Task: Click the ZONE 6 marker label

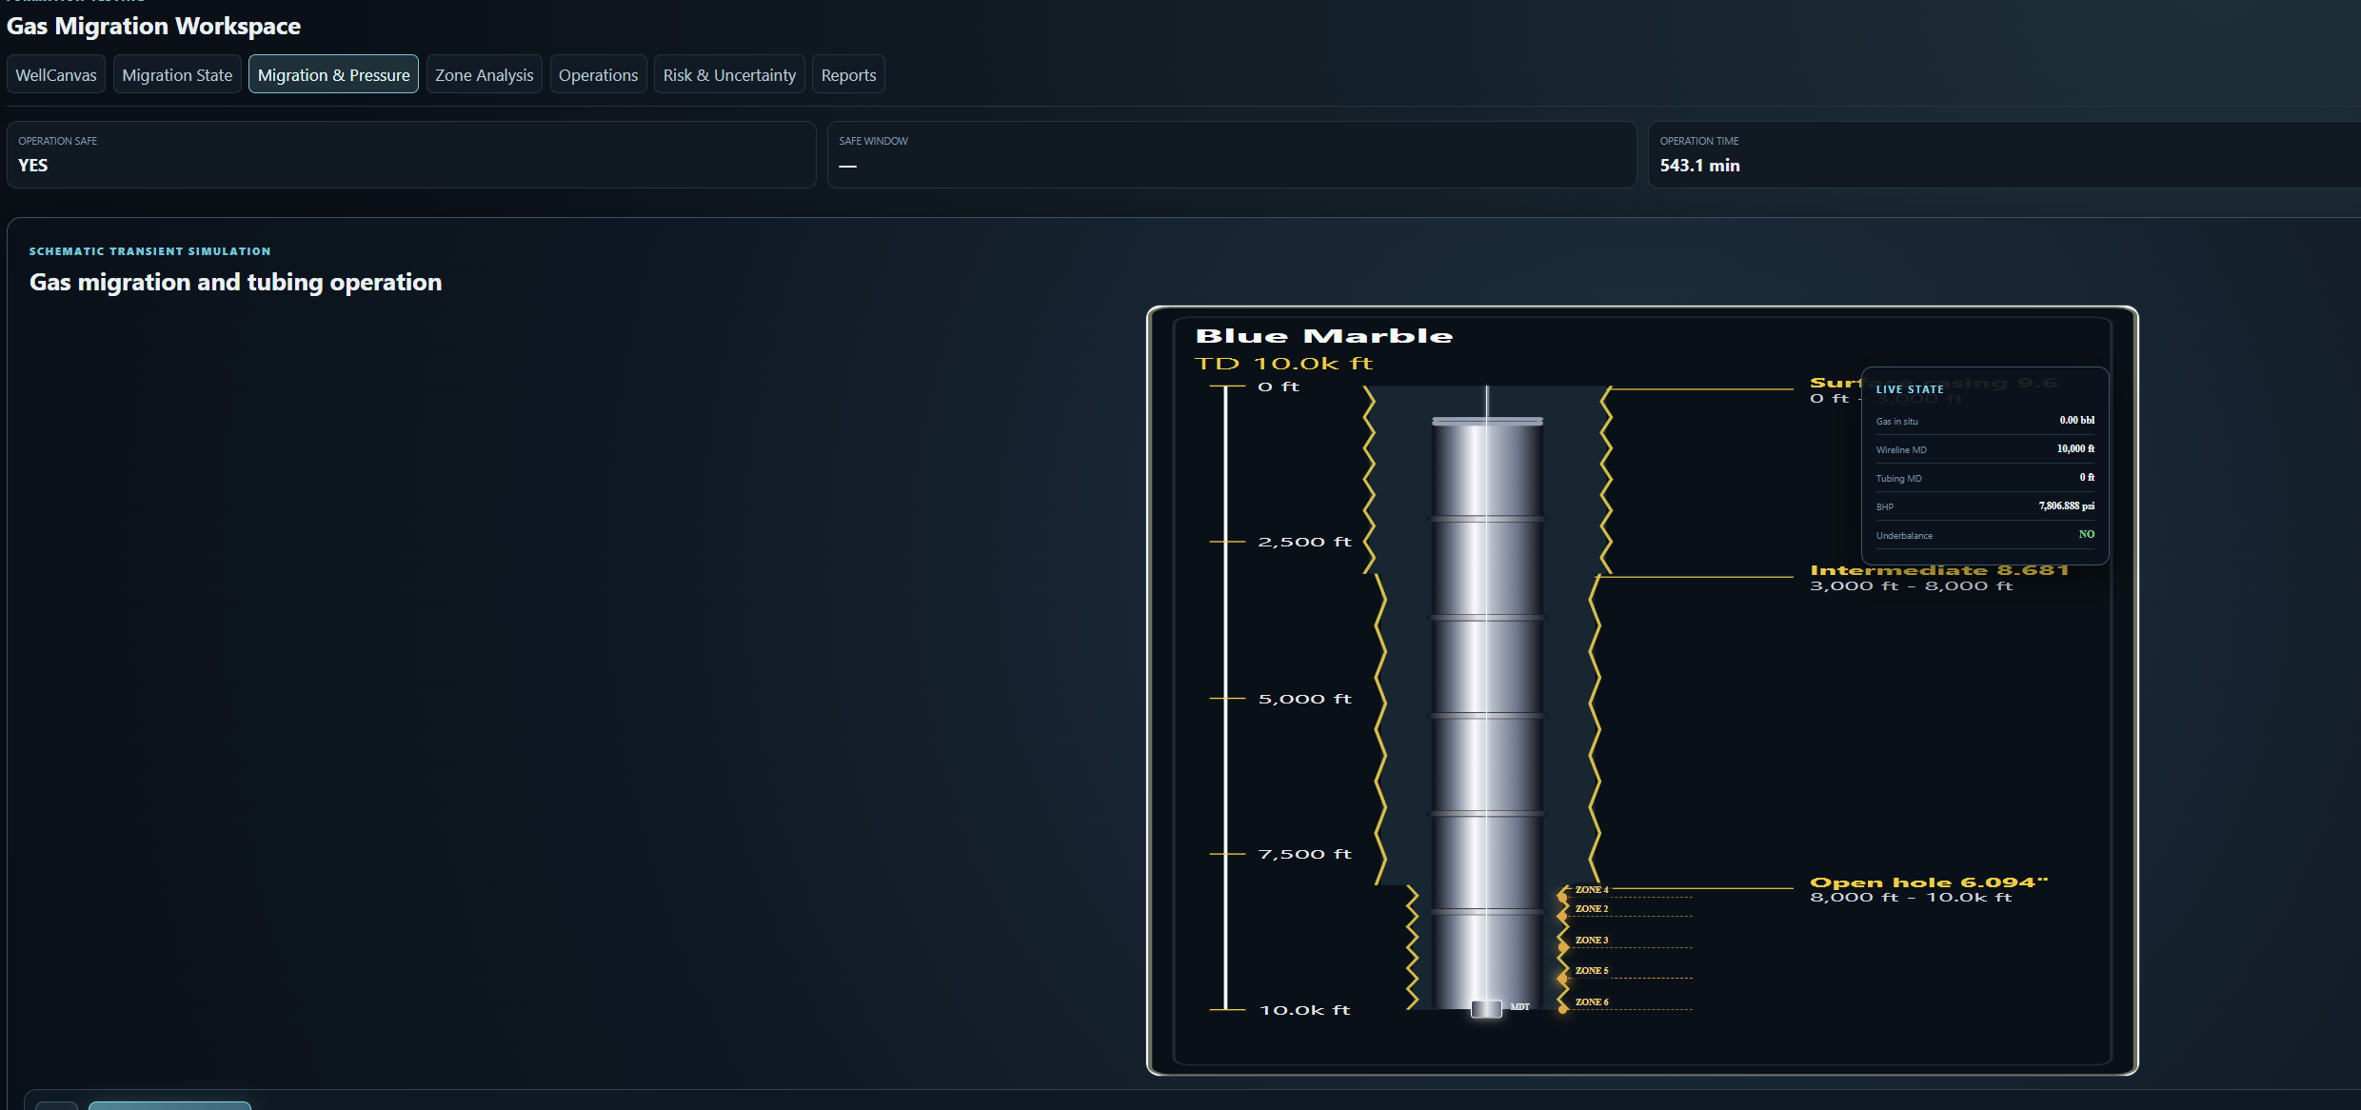Action: 1592,1002
